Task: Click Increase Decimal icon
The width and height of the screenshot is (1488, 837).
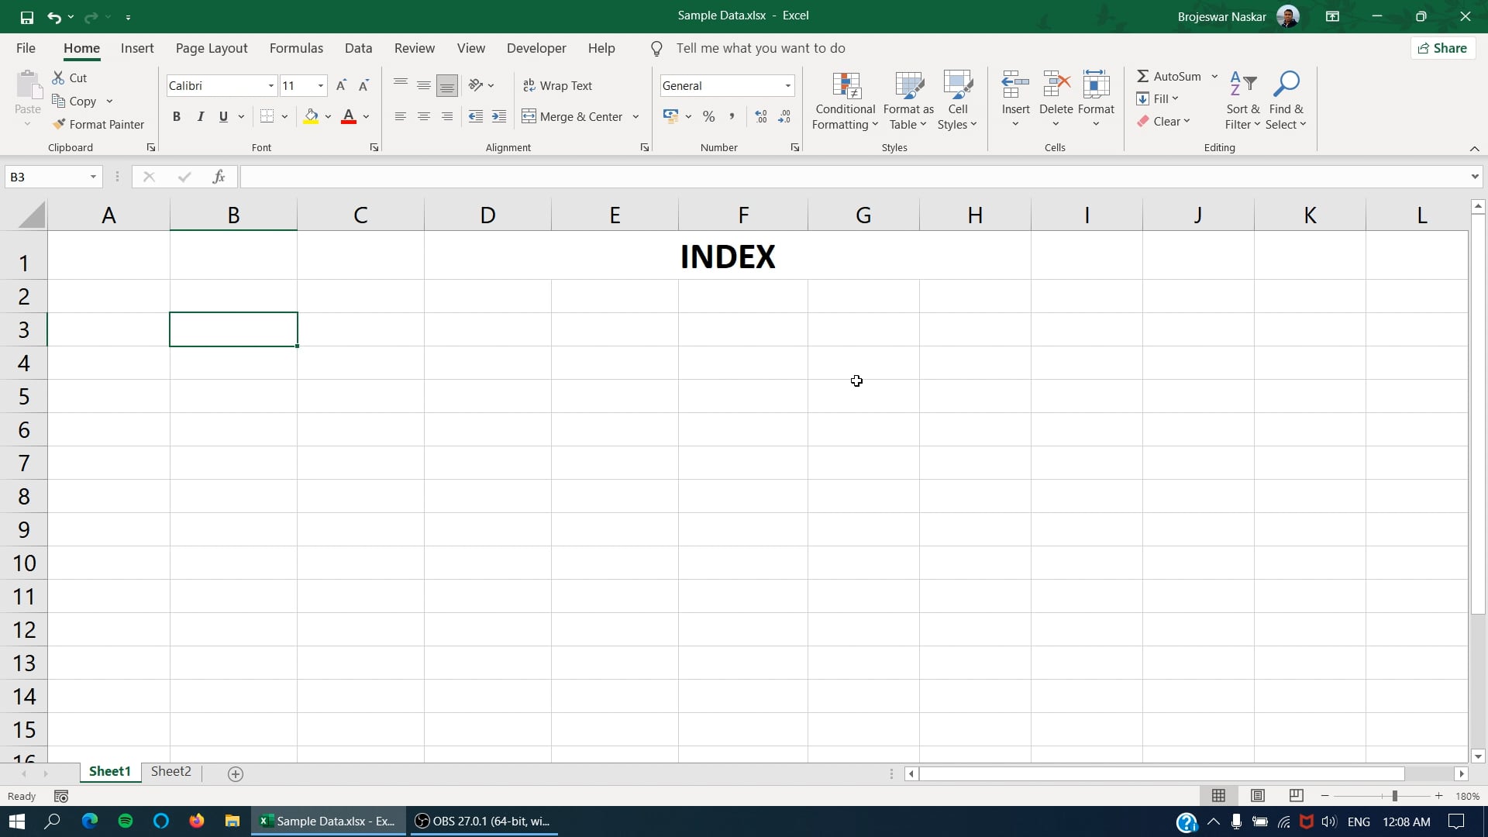Action: (761, 116)
